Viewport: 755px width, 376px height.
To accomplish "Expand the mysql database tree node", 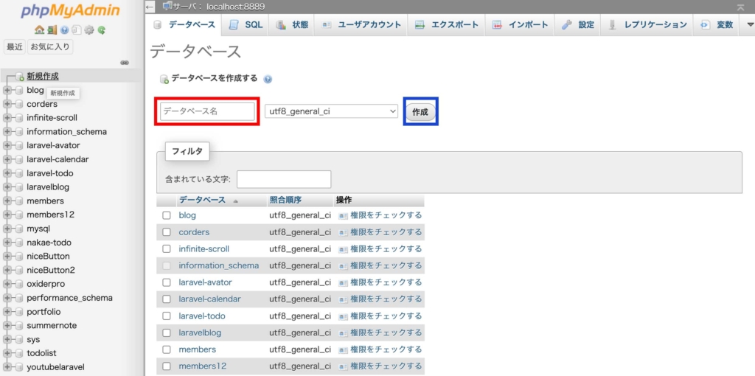I will [8, 229].
